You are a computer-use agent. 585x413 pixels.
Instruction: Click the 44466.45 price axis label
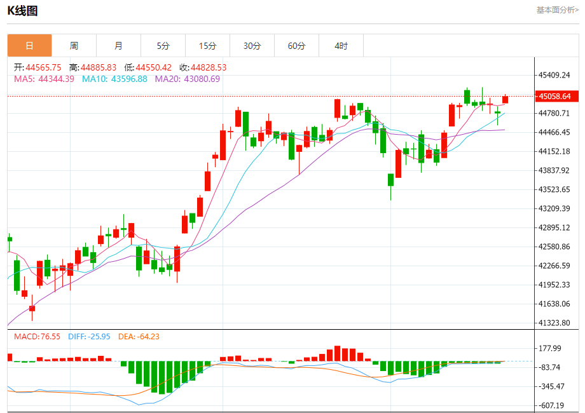554,132
